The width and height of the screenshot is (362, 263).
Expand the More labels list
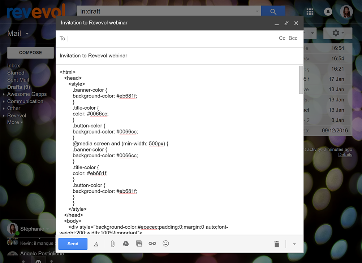[15, 122]
